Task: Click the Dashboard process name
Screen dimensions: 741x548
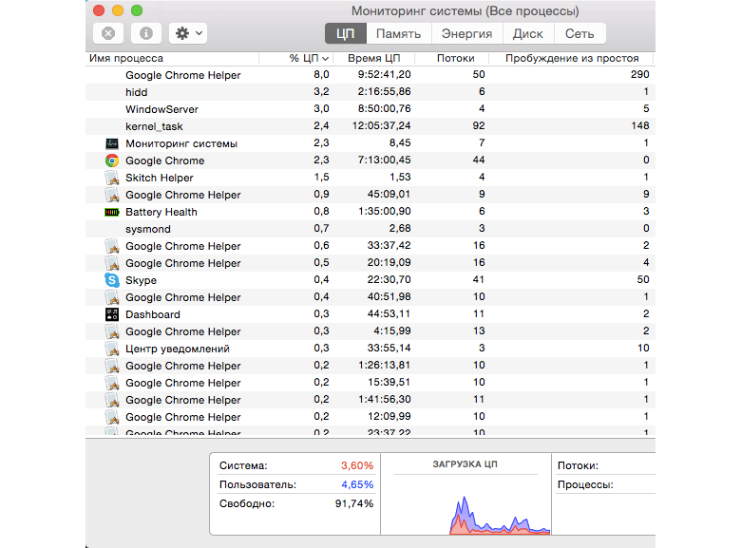Action: (x=153, y=314)
